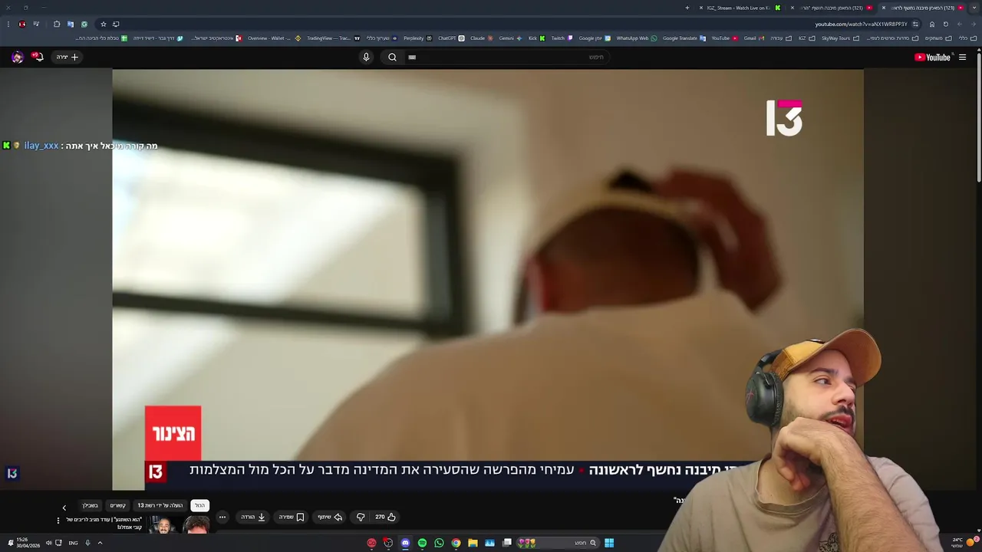Click the chips scroll arrow
This screenshot has width=982, height=552.
click(64, 508)
